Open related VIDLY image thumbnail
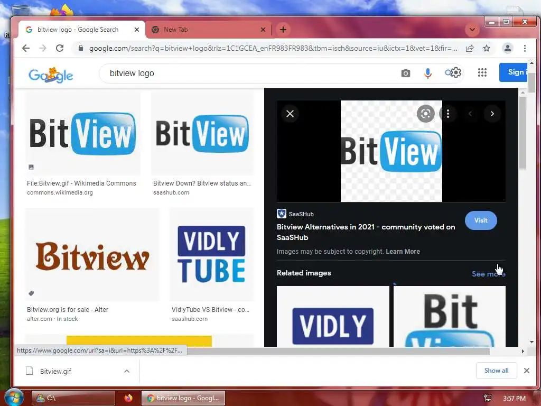The image size is (541, 406). 333,316
